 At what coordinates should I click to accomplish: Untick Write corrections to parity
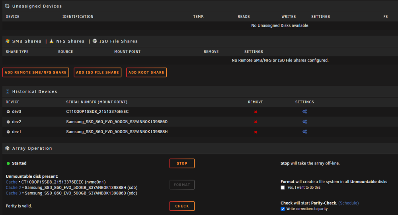click(283, 209)
